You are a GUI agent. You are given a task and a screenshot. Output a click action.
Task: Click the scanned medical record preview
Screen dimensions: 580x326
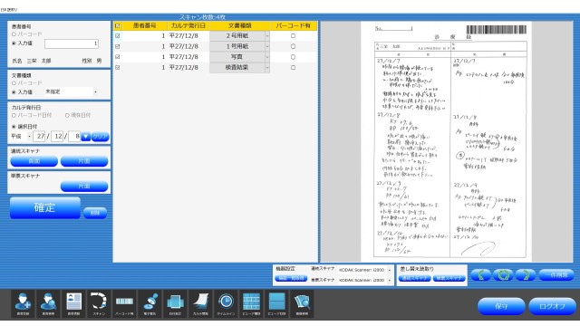tap(446, 141)
